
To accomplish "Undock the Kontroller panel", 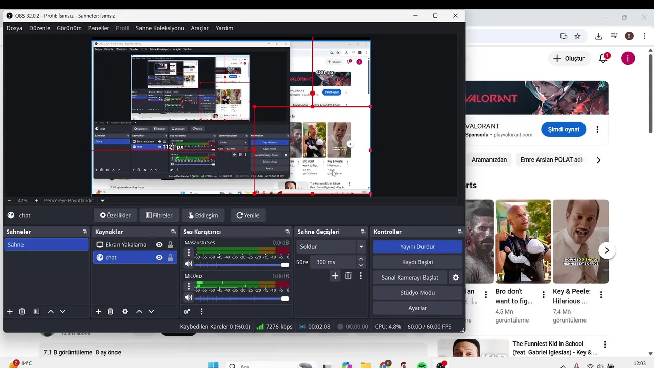I will (460, 232).
